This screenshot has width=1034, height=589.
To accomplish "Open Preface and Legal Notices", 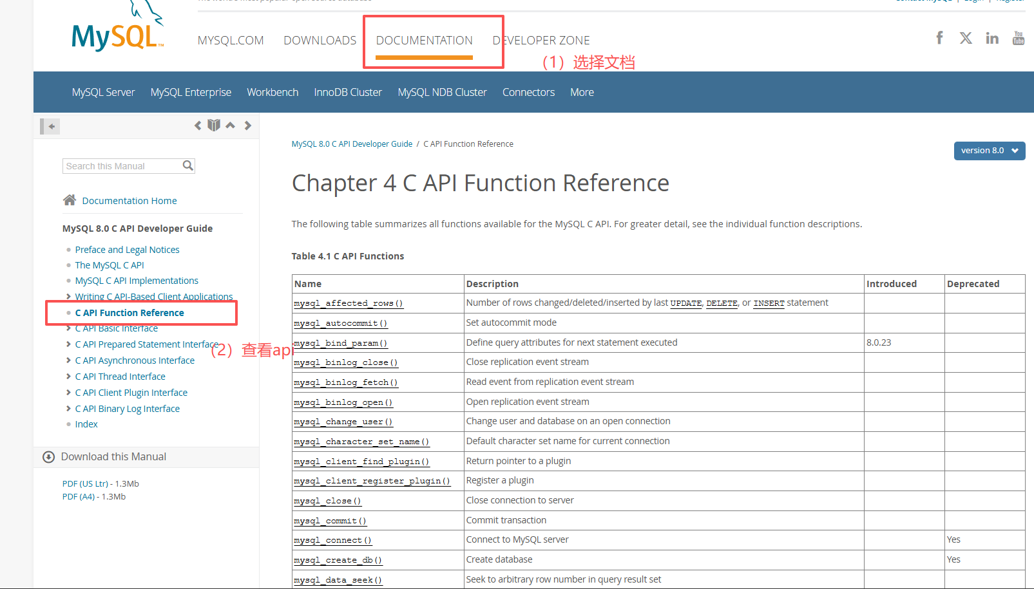I will (x=127, y=250).
